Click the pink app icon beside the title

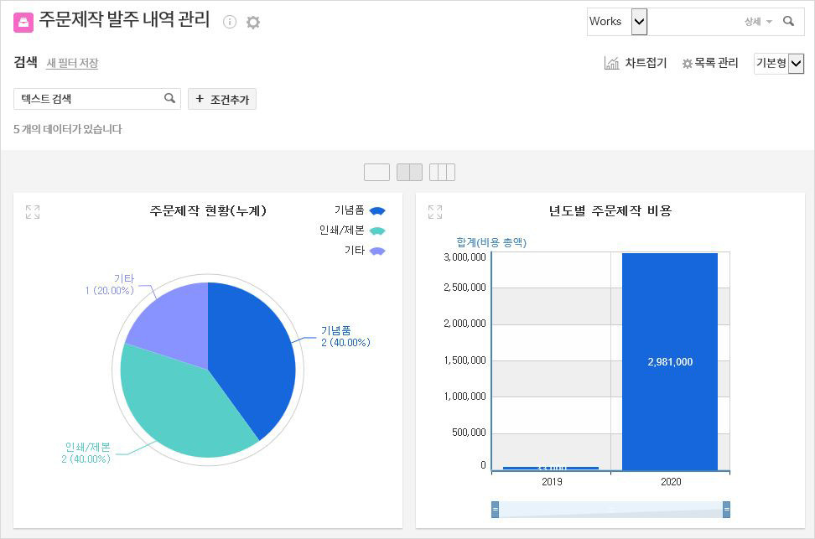[x=23, y=23]
